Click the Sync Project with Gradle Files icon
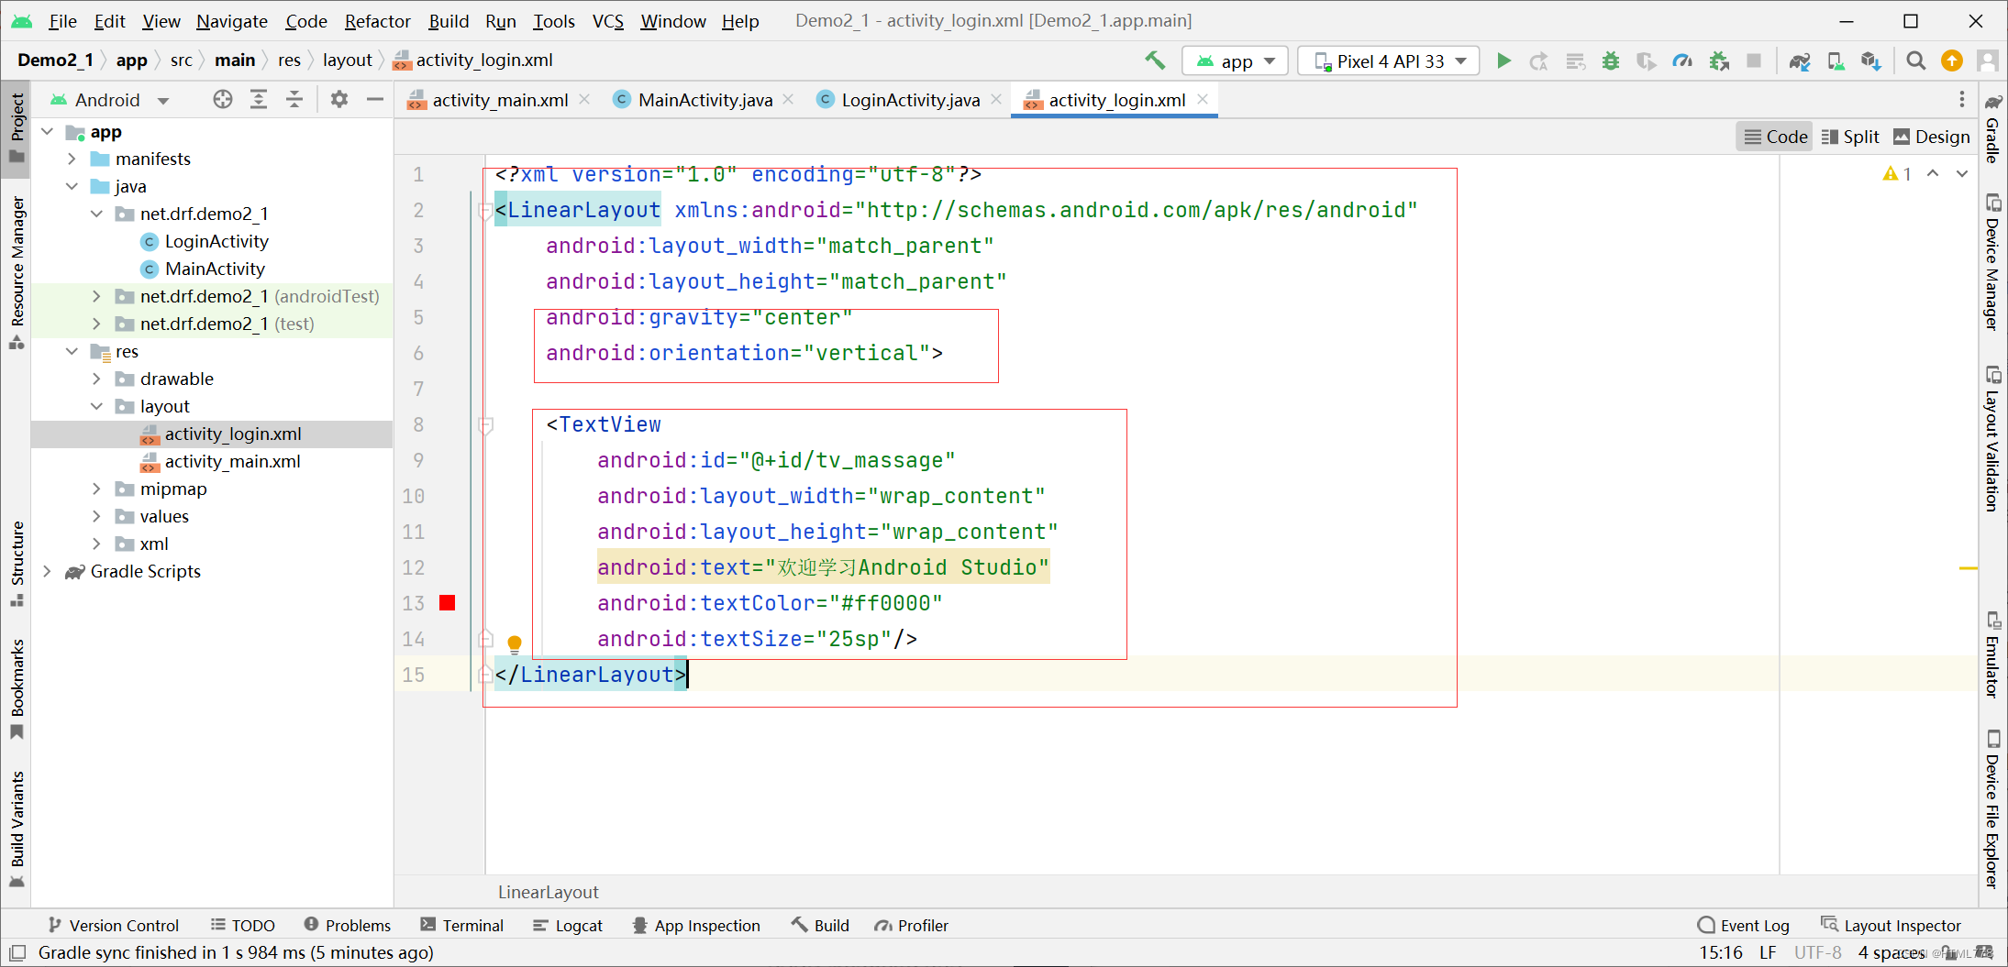The height and width of the screenshot is (967, 2008). [x=1800, y=60]
